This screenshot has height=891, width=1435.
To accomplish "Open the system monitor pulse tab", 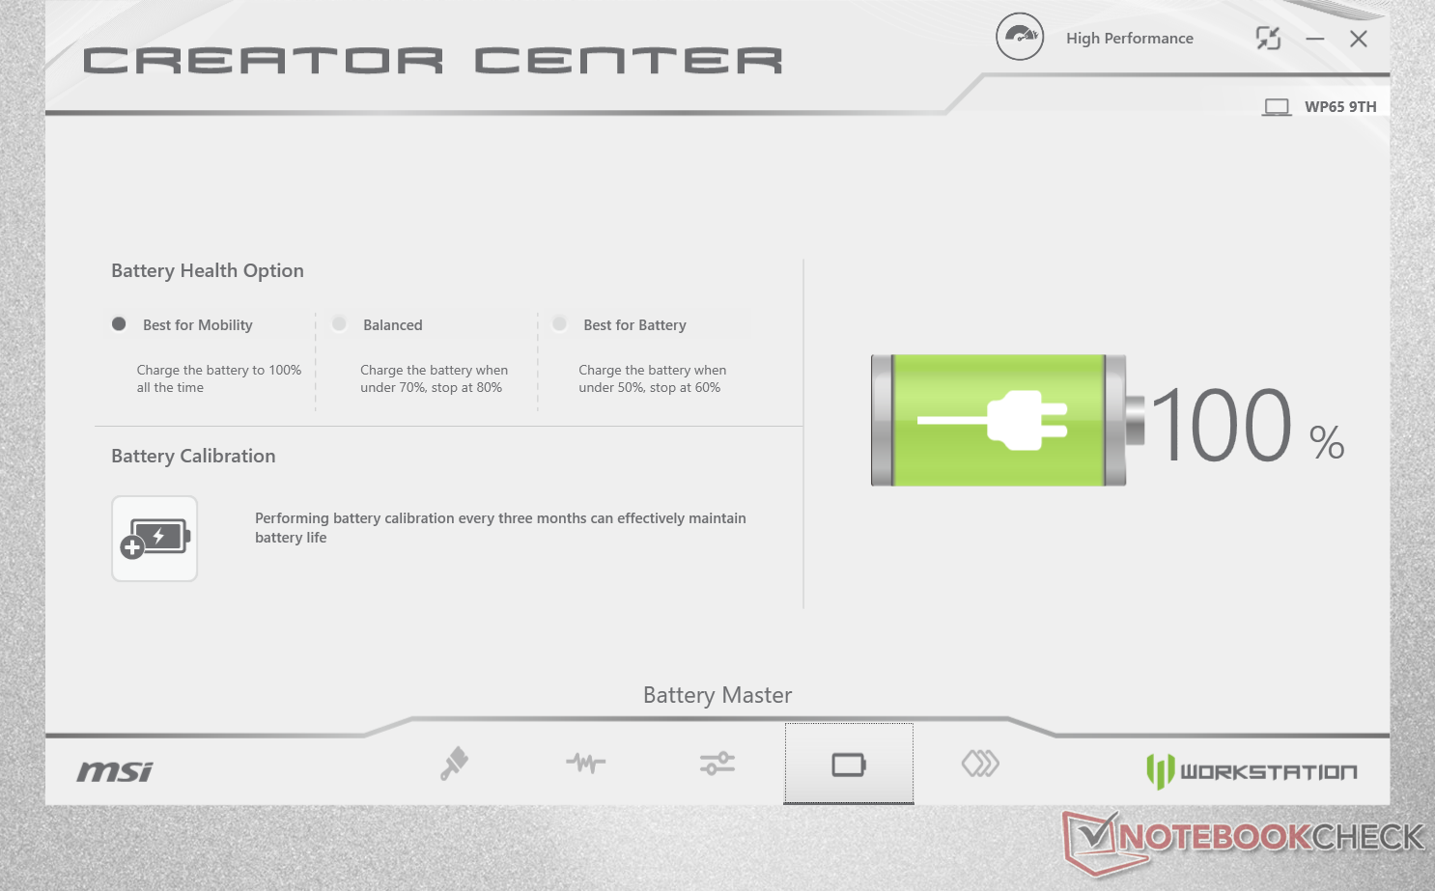I will pos(586,764).
